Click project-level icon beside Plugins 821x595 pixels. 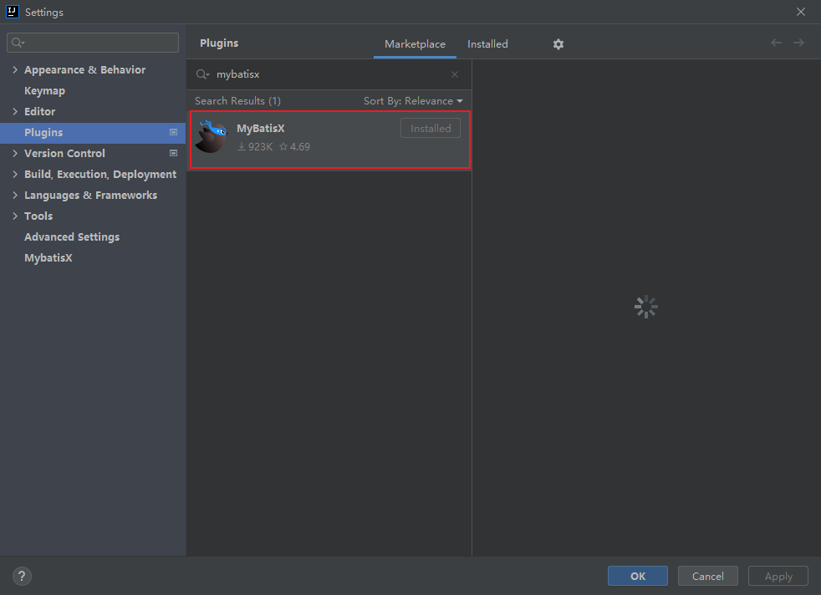pos(173,132)
